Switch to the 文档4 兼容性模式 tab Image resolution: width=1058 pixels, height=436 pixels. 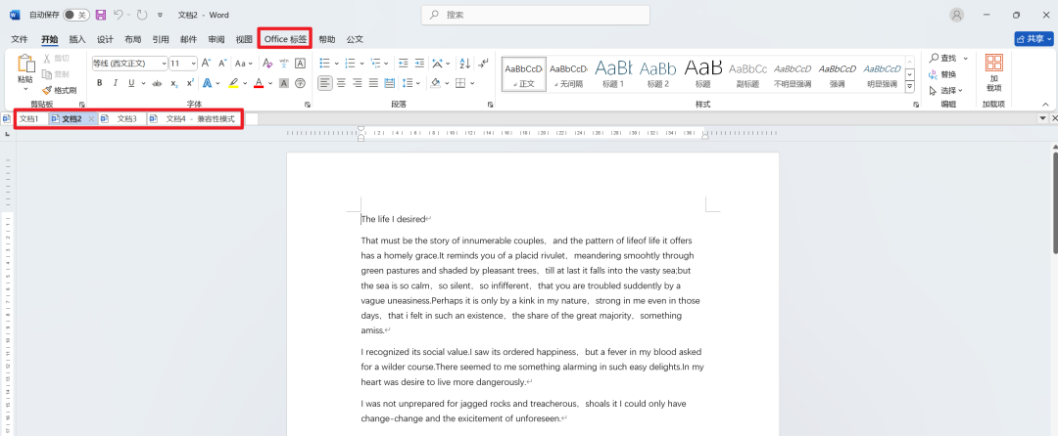pos(195,119)
